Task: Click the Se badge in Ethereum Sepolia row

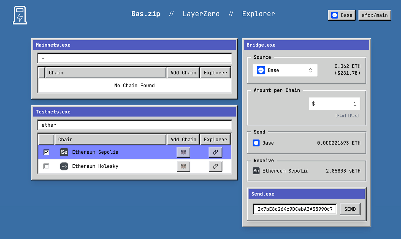Action: point(64,152)
